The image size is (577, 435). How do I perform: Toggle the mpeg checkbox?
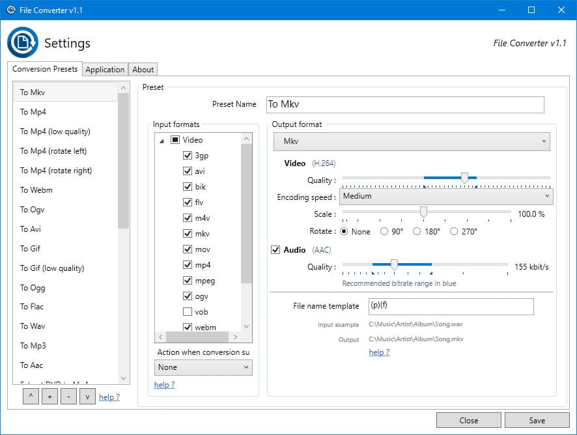pos(188,281)
